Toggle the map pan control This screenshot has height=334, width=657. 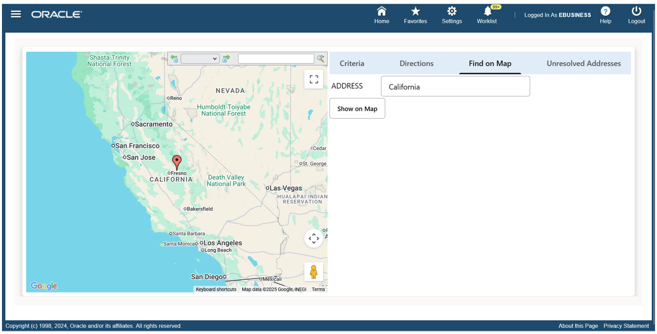click(x=314, y=239)
